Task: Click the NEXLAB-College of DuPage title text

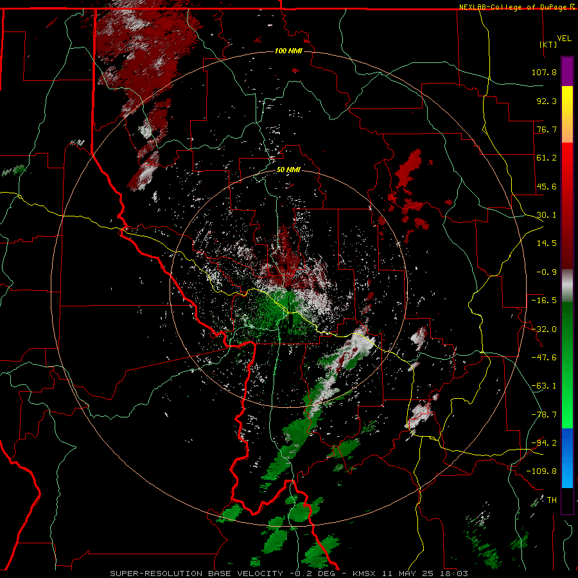Action: [x=514, y=7]
